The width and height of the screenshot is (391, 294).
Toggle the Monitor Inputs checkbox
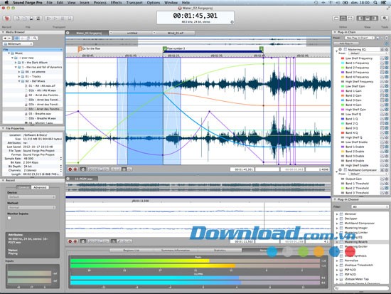(x=9, y=218)
